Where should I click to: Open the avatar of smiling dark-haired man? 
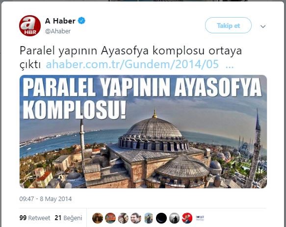point(136,218)
